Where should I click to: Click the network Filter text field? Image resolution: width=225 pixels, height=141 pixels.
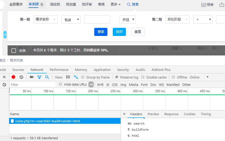tap(32, 85)
